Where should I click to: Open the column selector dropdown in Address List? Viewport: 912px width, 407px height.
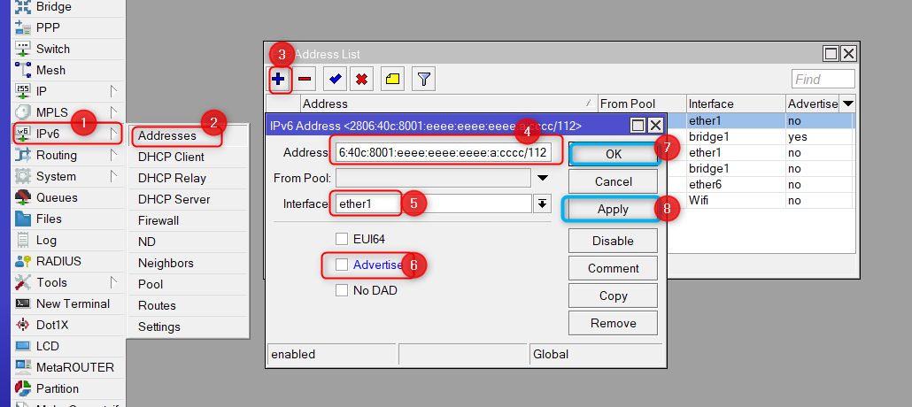pos(848,104)
